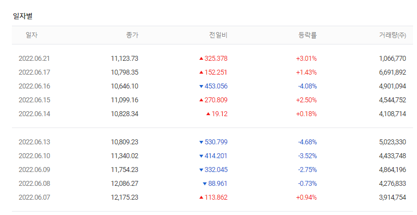Click the volume 3,914,754

(393, 197)
